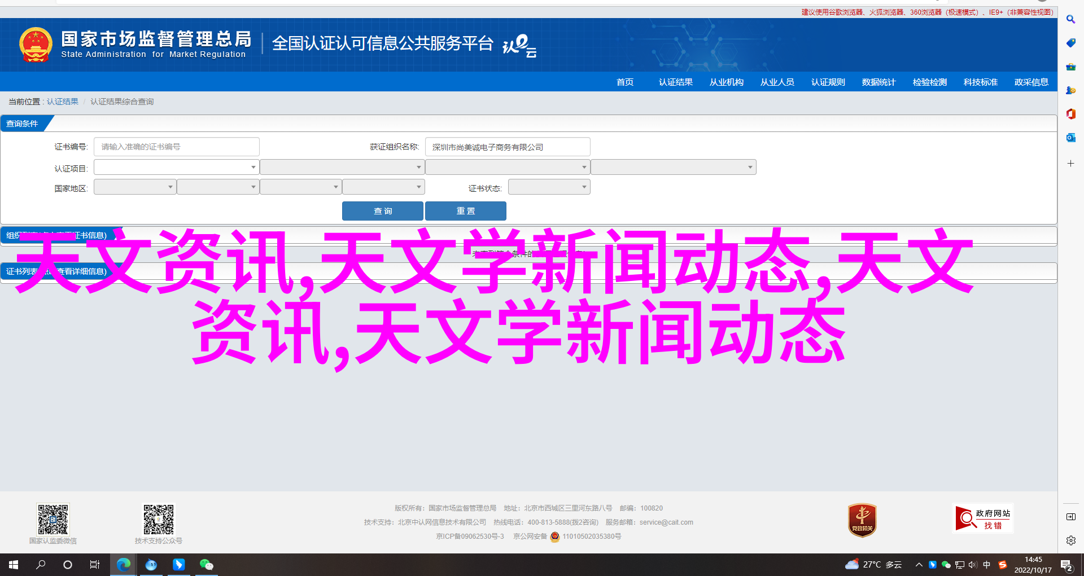Screen dimensions: 1084x576
Task: Open Task View in the taskbar
Action: click(x=95, y=565)
